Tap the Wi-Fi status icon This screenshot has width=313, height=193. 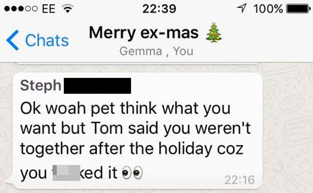point(68,9)
